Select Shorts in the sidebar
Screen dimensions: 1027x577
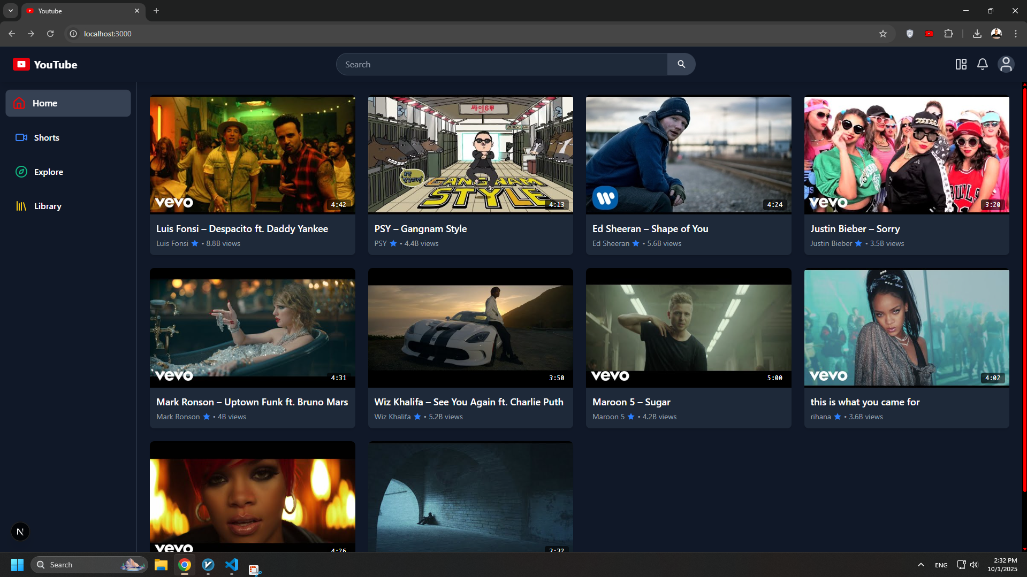tap(68, 137)
